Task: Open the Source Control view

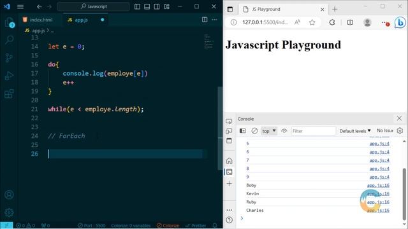Action: pos(9,58)
